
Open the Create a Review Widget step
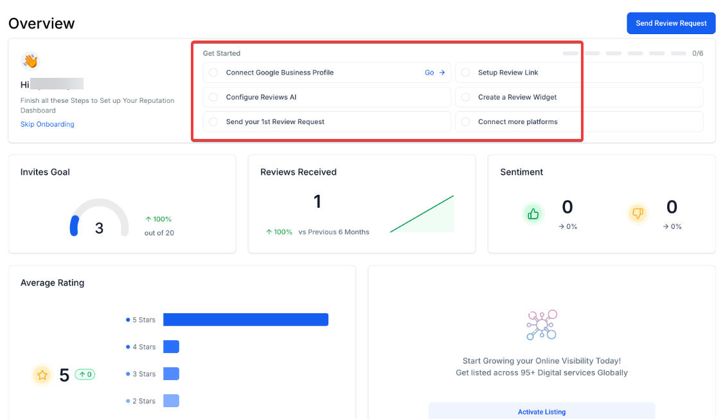579,97
